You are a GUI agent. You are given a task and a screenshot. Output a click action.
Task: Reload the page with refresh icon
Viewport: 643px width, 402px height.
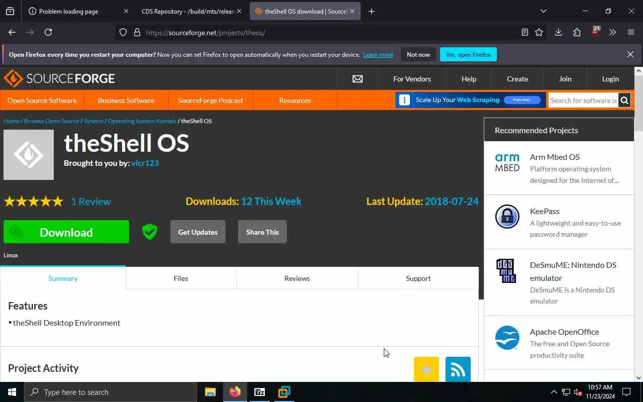click(x=48, y=32)
